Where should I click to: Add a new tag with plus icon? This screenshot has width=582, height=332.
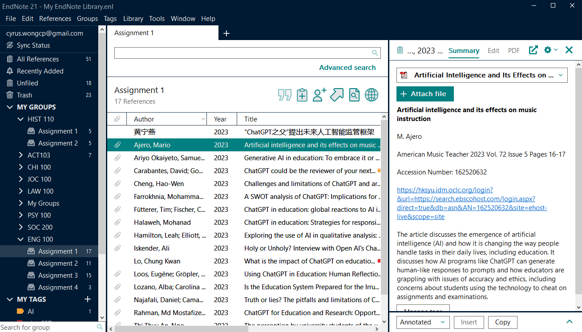click(88, 299)
